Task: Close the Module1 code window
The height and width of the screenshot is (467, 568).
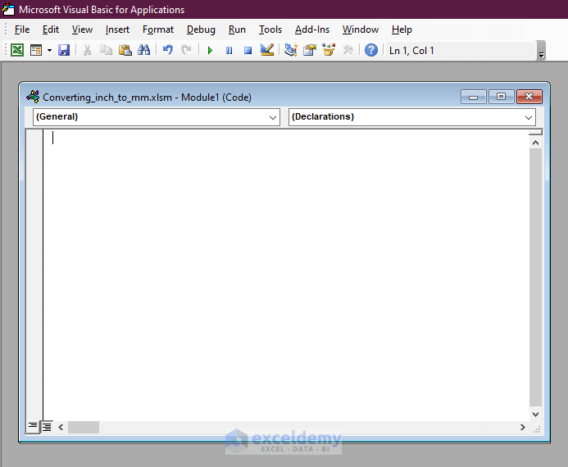Action: [529, 97]
